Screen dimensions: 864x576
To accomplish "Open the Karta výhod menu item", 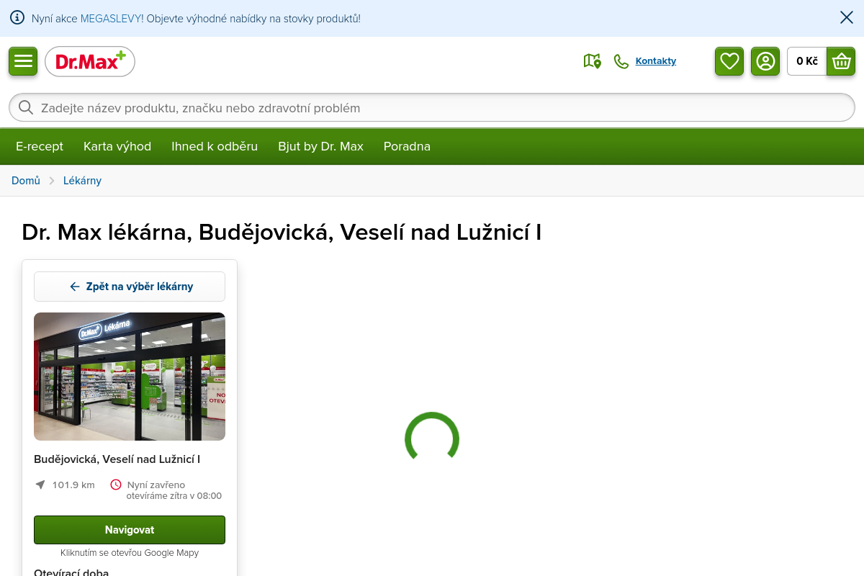I will pyautogui.click(x=117, y=146).
